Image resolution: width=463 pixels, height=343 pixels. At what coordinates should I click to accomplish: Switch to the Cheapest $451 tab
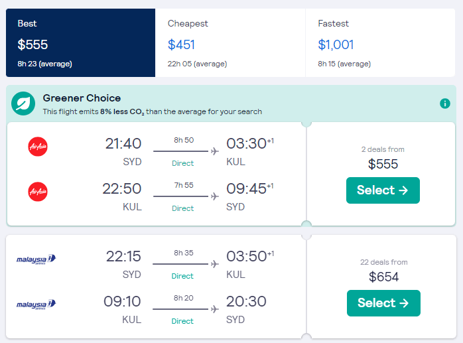[230, 43]
